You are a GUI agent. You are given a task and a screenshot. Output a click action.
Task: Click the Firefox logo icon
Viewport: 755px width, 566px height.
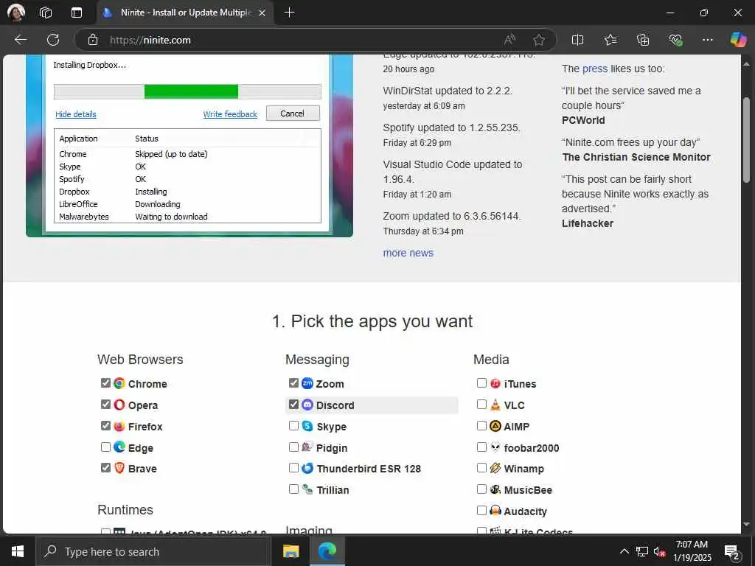(119, 426)
